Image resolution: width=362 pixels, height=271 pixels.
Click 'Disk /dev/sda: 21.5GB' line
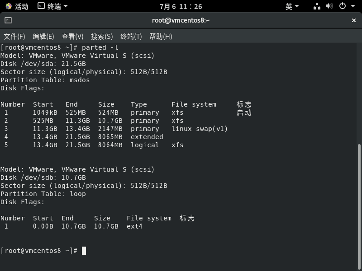pos(43,64)
